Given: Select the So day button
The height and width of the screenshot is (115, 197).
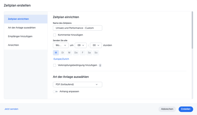Looking at the screenshot, I should coord(96,53).
